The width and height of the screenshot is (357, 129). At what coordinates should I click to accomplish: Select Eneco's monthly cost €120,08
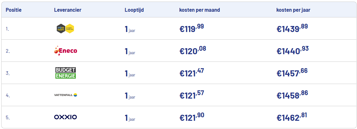coord(193,51)
